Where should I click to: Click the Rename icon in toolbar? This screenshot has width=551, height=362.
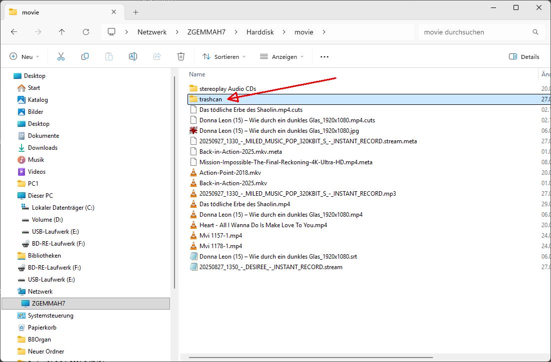(133, 57)
